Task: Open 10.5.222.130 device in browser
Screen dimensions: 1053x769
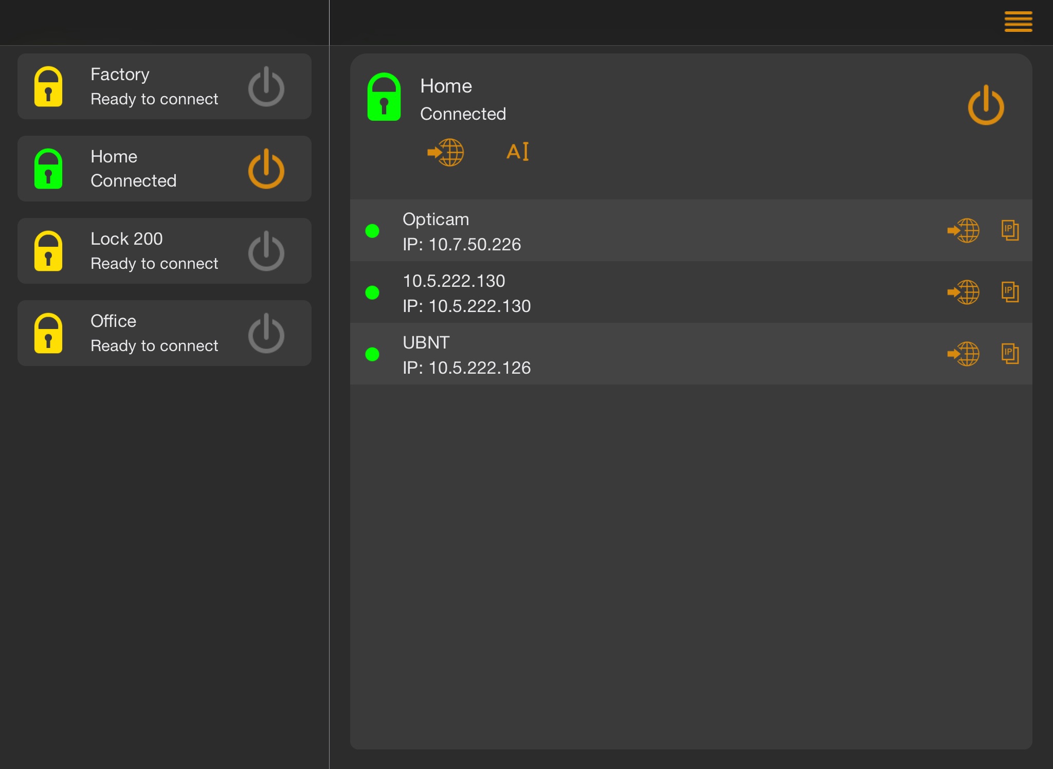Action: [x=963, y=292]
